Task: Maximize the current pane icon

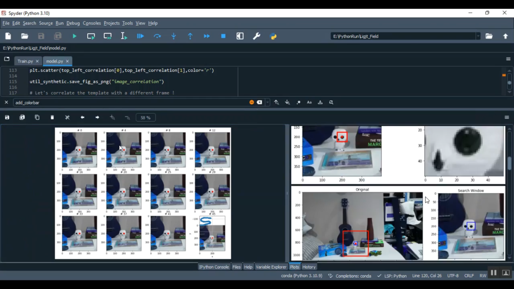Action: pyautogui.click(x=240, y=36)
